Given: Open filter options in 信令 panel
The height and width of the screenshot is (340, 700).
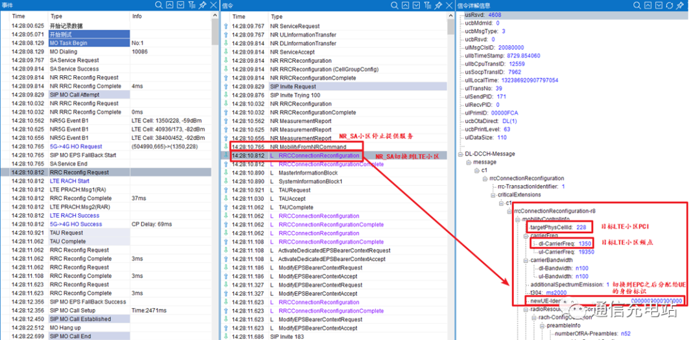Looking at the screenshot, I should click(427, 5).
